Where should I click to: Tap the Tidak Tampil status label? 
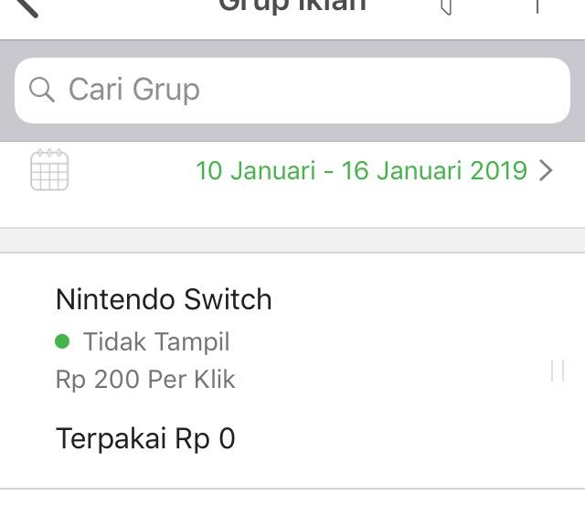156,341
